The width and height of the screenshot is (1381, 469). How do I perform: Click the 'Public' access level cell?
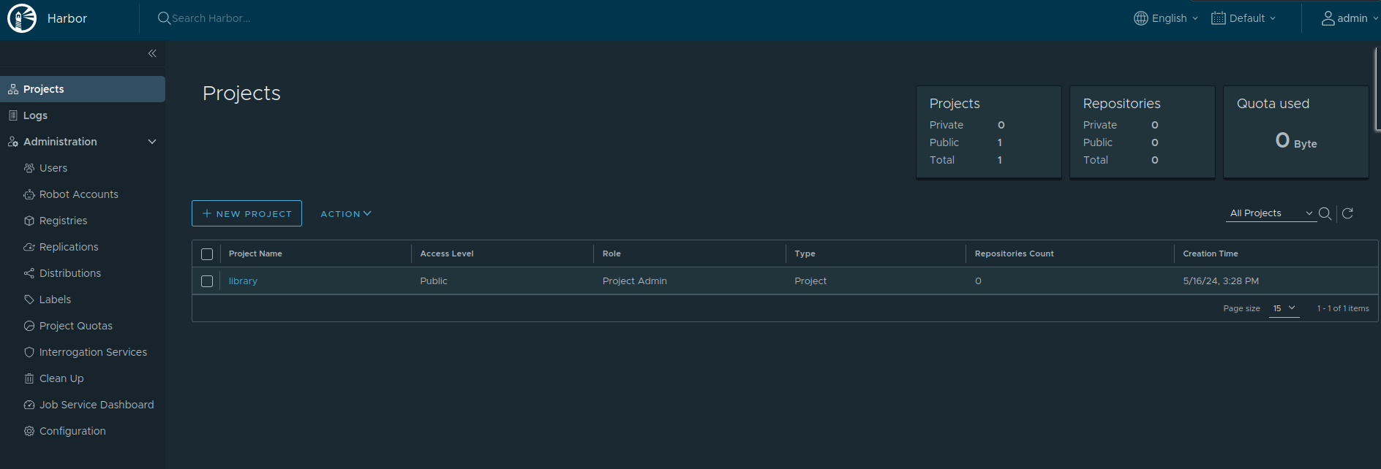pyautogui.click(x=434, y=281)
